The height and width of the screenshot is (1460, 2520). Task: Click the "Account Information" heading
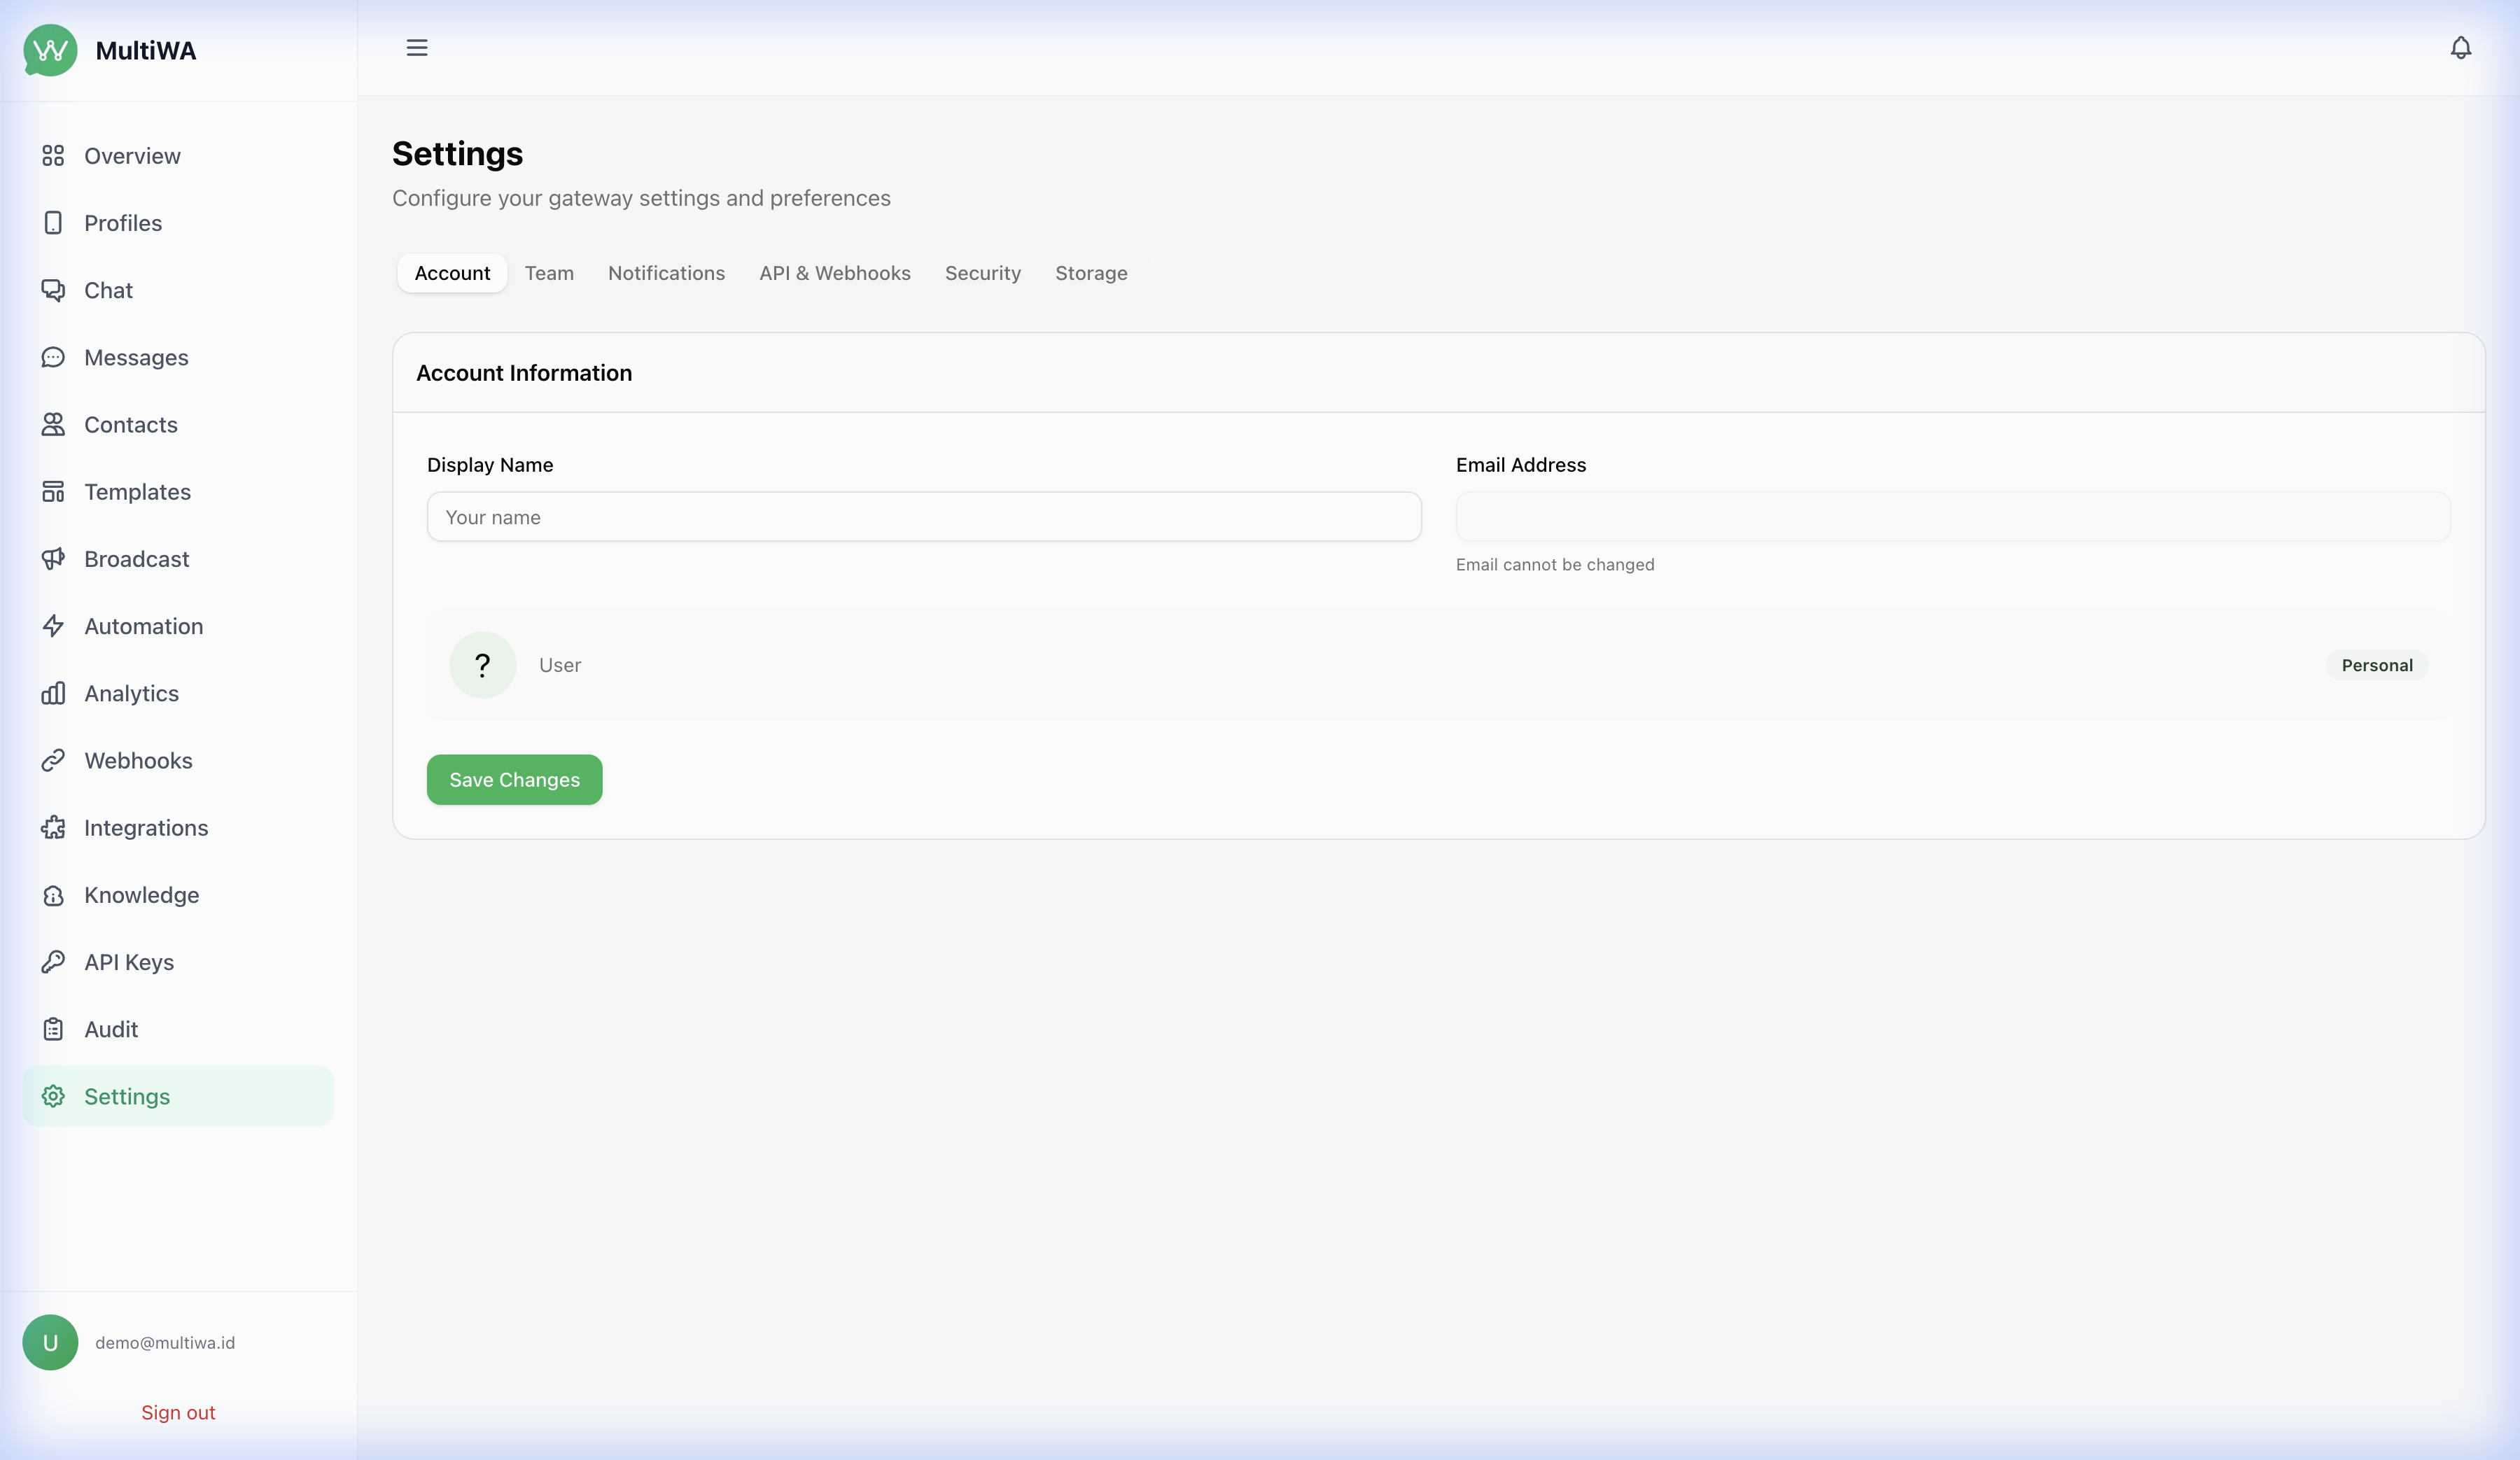point(524,373)
